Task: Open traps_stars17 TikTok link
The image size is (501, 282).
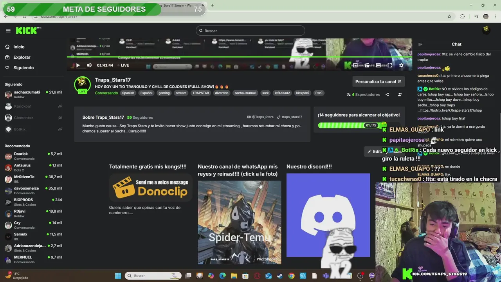Action: (290, 117)
